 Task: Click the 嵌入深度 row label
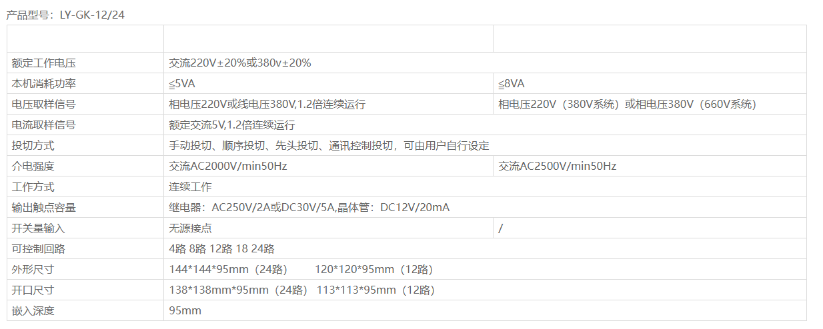33,311
